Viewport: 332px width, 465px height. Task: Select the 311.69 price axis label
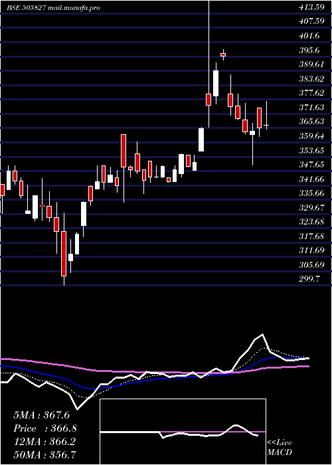click(x=311, y=250)
